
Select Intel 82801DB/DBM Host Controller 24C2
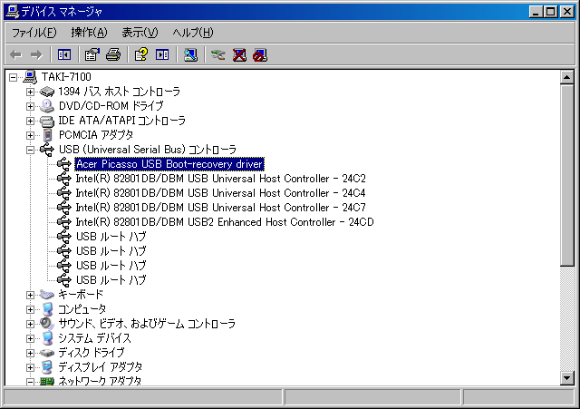click(x=221, y=179)
